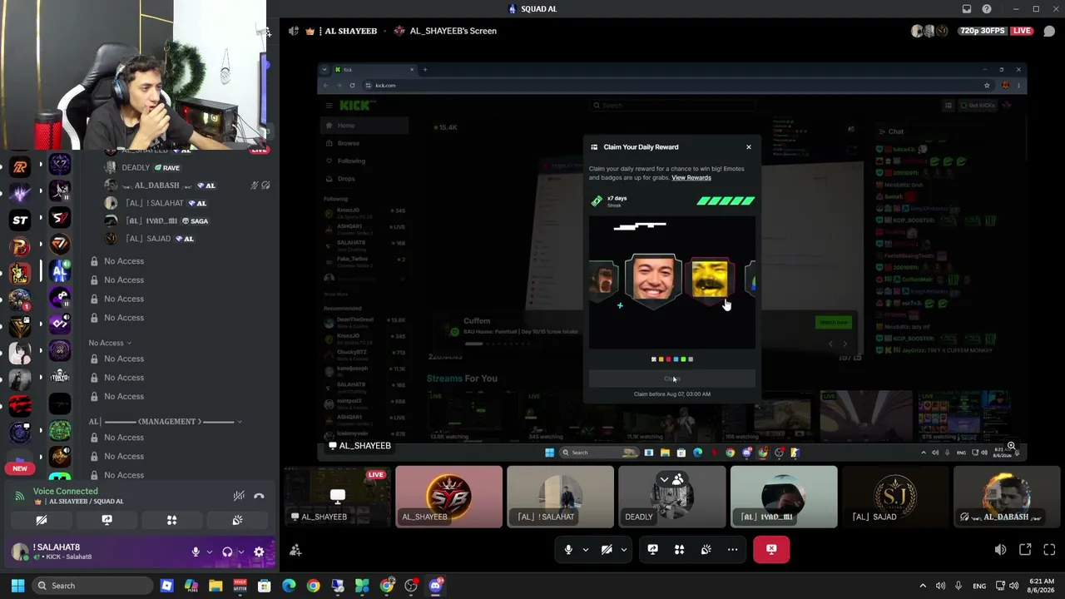Open the soundboard in the Voice Connected panel
This screenshot has width=1065, height=599.
237,520
